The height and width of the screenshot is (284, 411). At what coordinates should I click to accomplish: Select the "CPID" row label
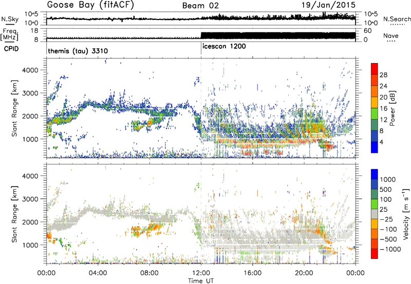click(11, 49)
